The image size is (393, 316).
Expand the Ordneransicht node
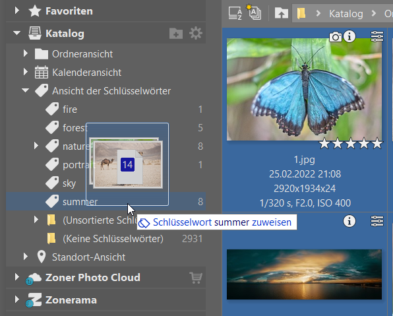point(26,53)
